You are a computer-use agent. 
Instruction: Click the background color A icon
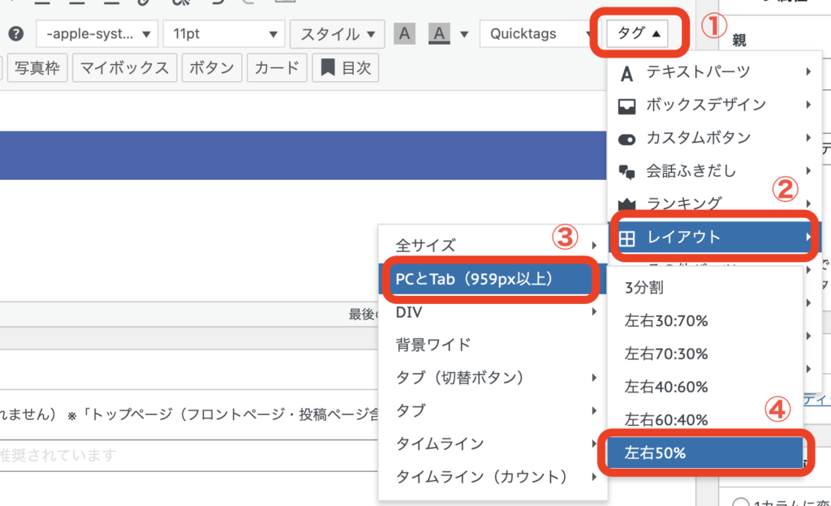coord(439,34)
